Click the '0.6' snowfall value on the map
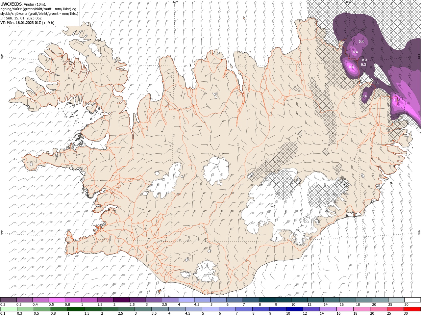This screenshot has width=421, height=316. [351, 67]
